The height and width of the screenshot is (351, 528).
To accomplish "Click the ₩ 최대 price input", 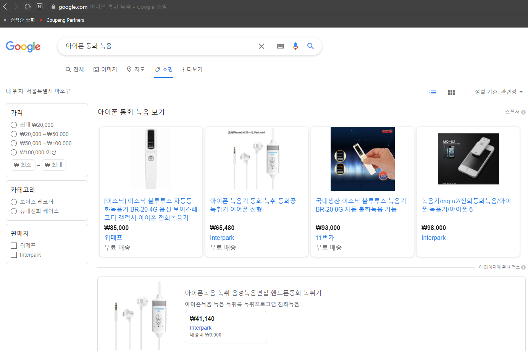I will tap(54, 165).
